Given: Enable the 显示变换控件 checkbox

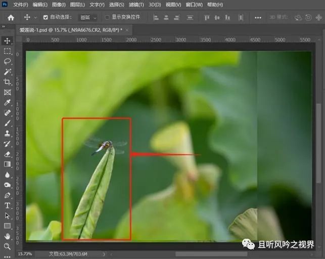Looking at the screenshot, I should tap(107, 17).
